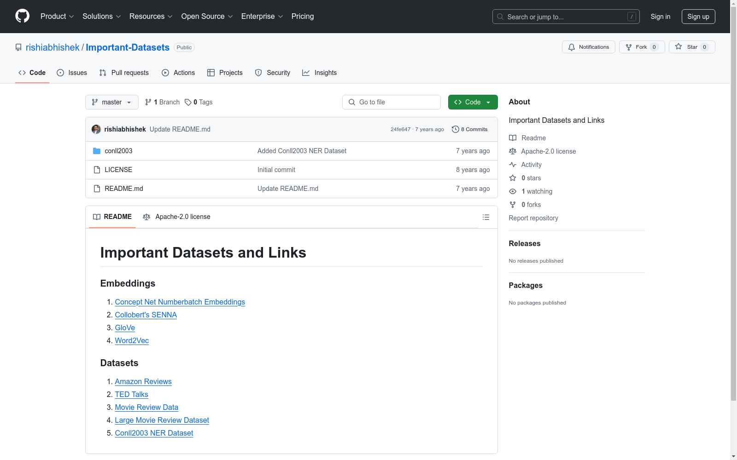The height and width of the screenshot is (460, 737).
Task: Click the GitHub logo icon
Action: pos(22,16)
